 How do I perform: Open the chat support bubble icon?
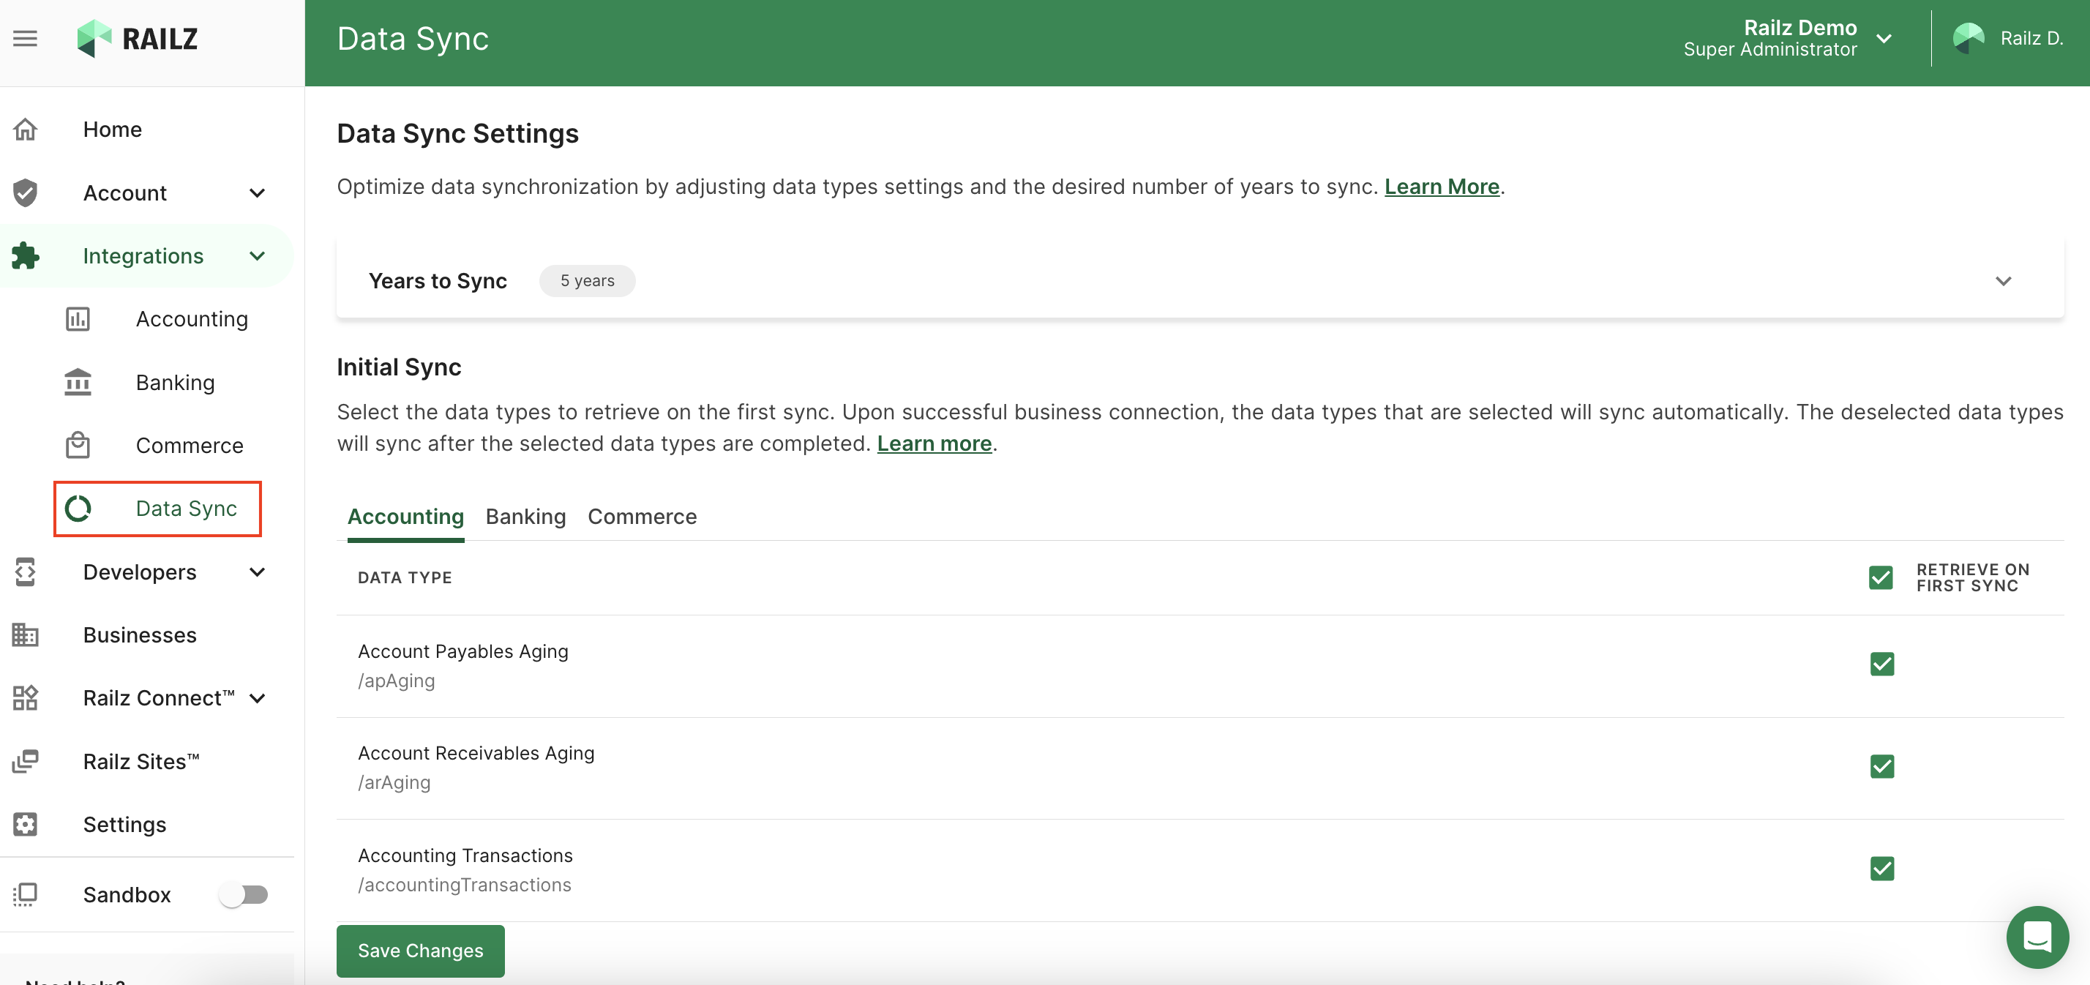pyautogui.click(x=2037, y=936)
